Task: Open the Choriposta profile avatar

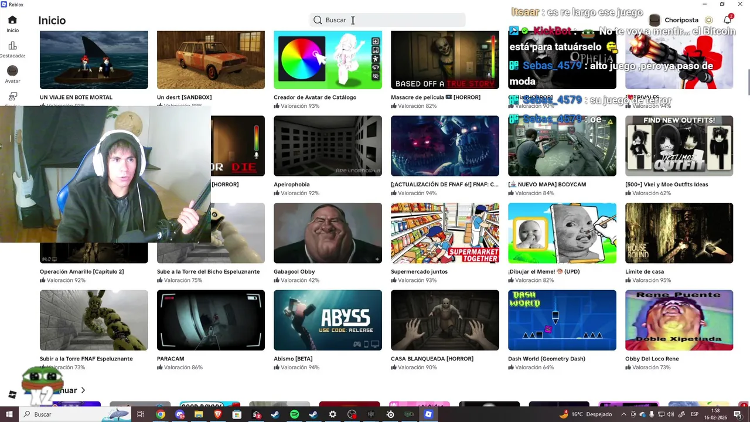Action: click(x=654, y=20)
